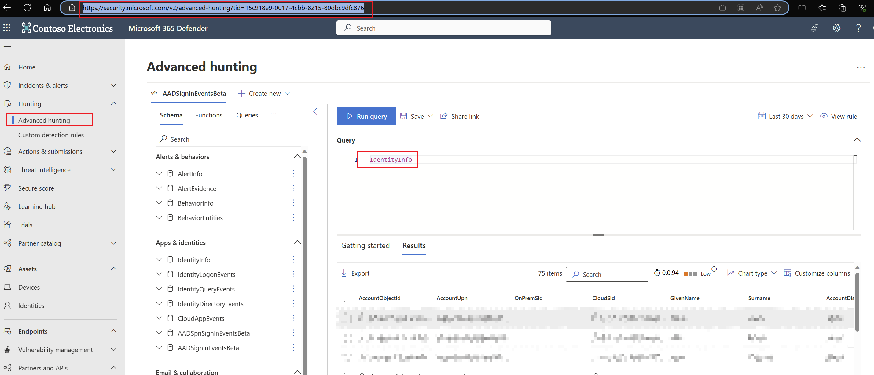Image resolution: width=874 pixels, height=375 pixels.
Task: Collapse the schema pane with the left arrow
Action: [315, 111]
